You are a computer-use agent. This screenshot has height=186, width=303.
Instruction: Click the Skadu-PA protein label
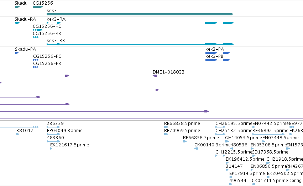(x=26, y=49)
